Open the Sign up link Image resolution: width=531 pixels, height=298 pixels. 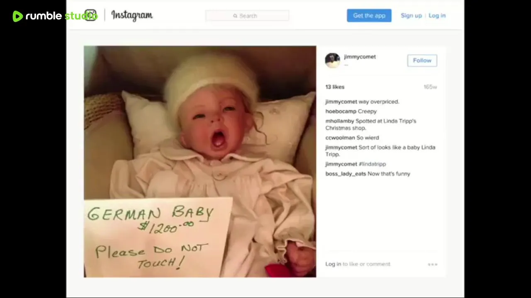(x=411, y=16)
